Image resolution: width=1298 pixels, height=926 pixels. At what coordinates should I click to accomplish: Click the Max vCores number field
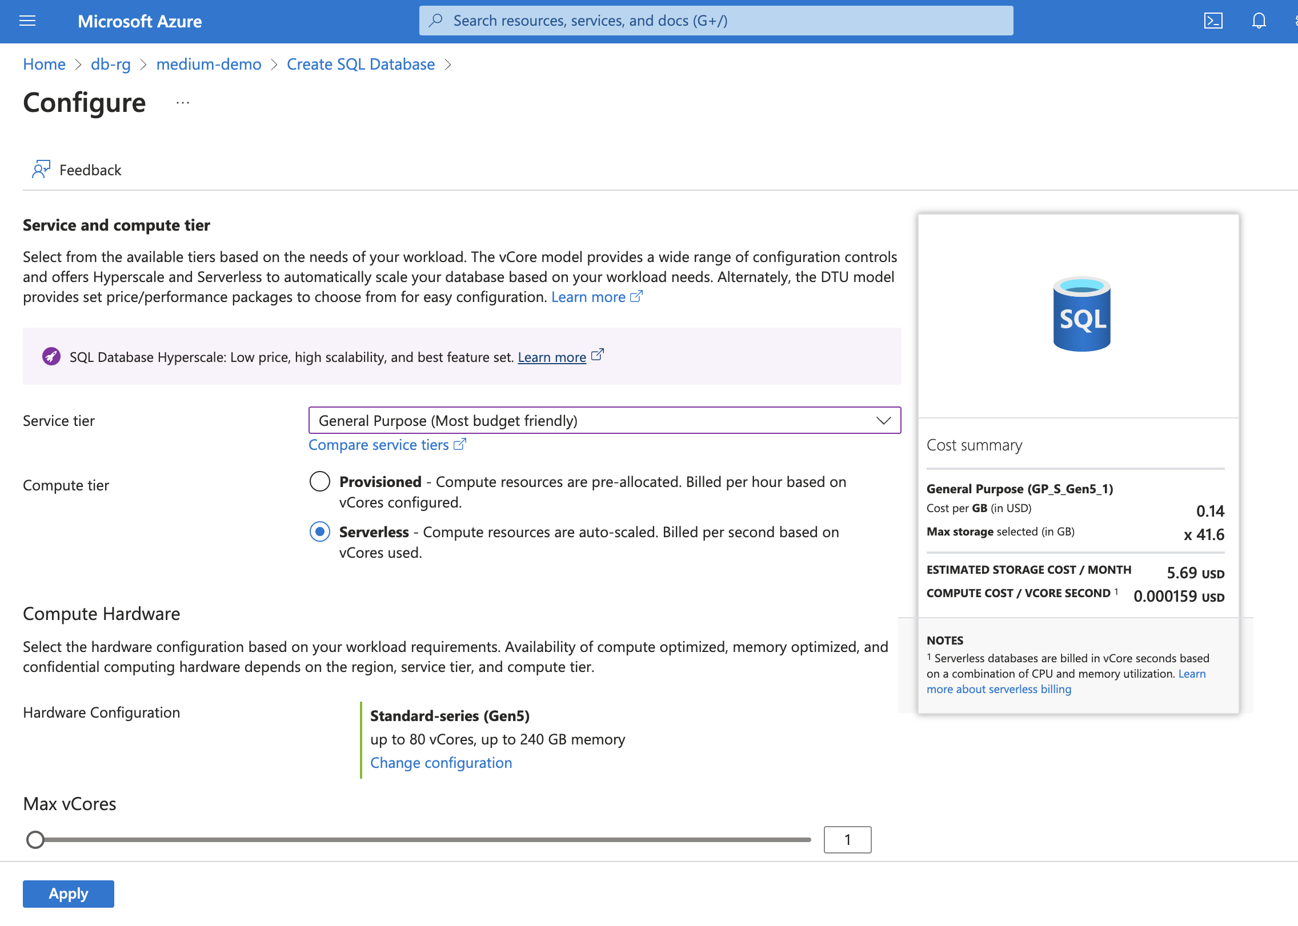[847, 840]
